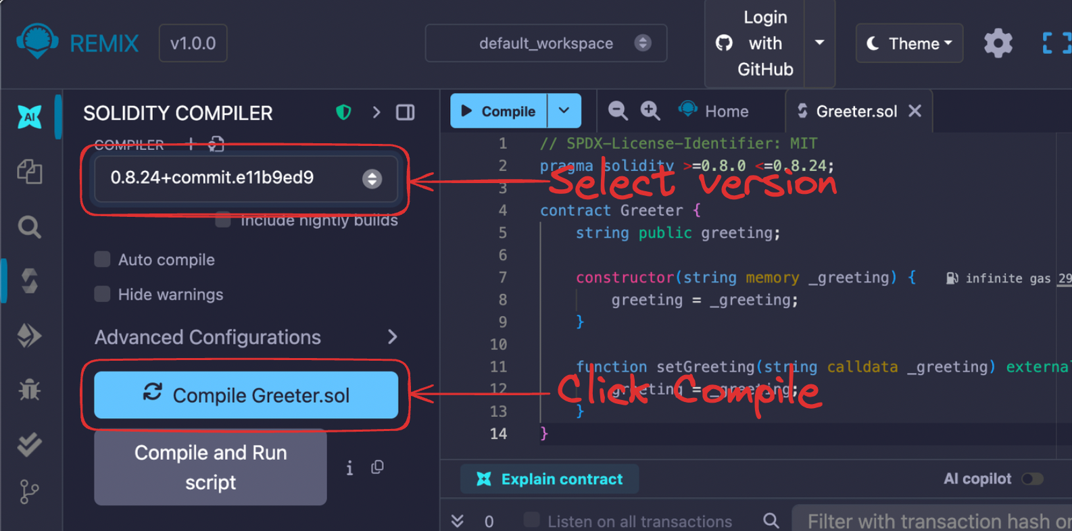Screen dimensions: 1072x531
Task: Open the Theme dropdown menu
Action: pos(909,44)
